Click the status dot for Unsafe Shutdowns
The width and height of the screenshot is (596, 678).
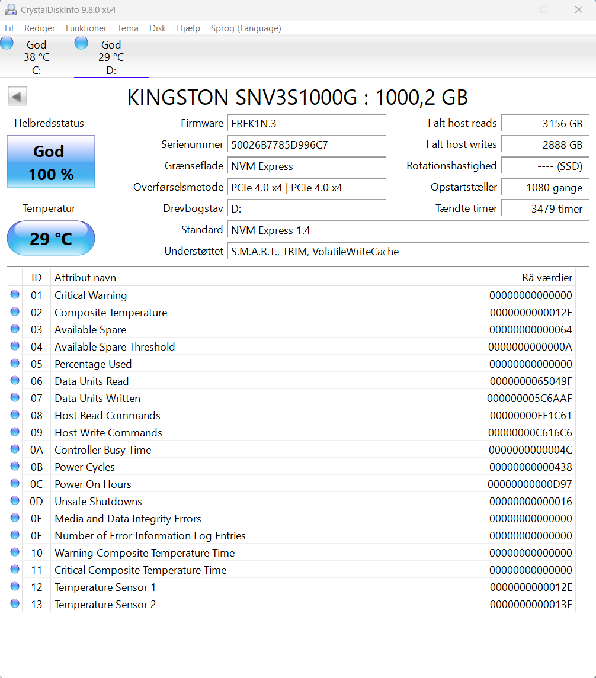point(15,501)
